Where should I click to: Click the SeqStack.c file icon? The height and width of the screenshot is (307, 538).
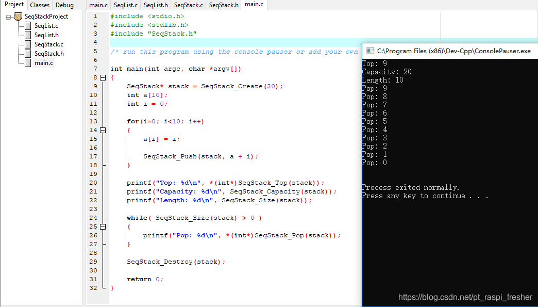coord(28,44)
